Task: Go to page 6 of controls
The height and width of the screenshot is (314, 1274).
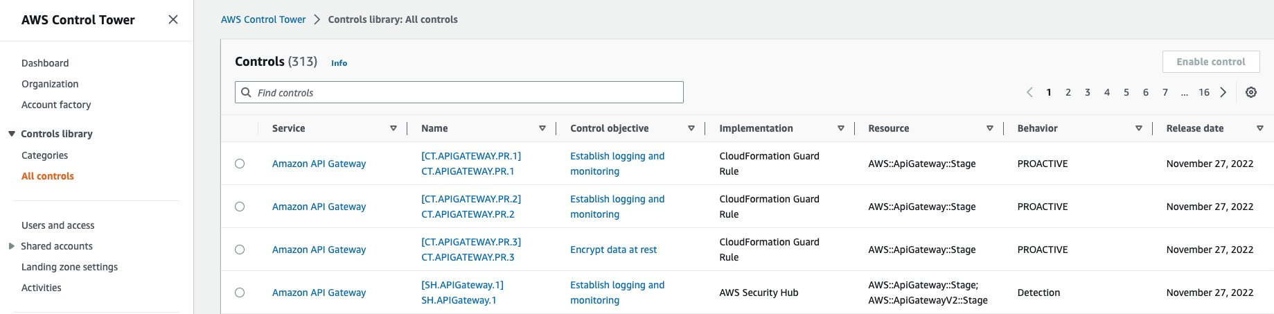Action: coord(1146,92)
